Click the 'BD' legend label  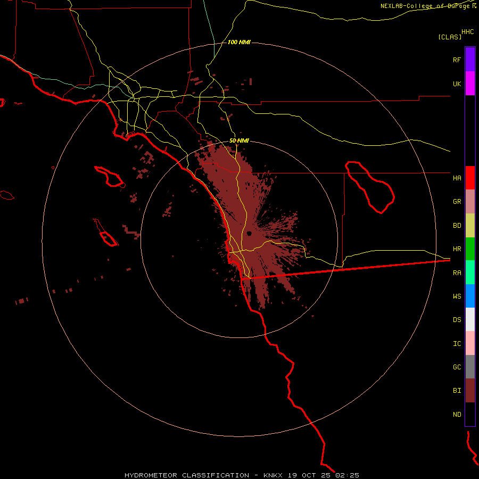(x=457, y=226)
